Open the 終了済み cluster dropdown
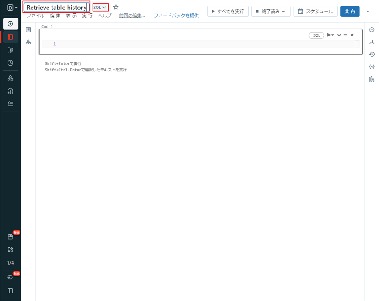The height and width of the screenshot is (301, 379). (271, 12)
